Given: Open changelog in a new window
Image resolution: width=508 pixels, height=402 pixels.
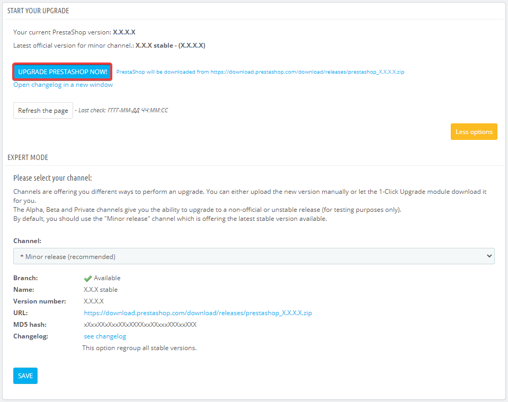Looking at the screenshot, I should [63, 85].
